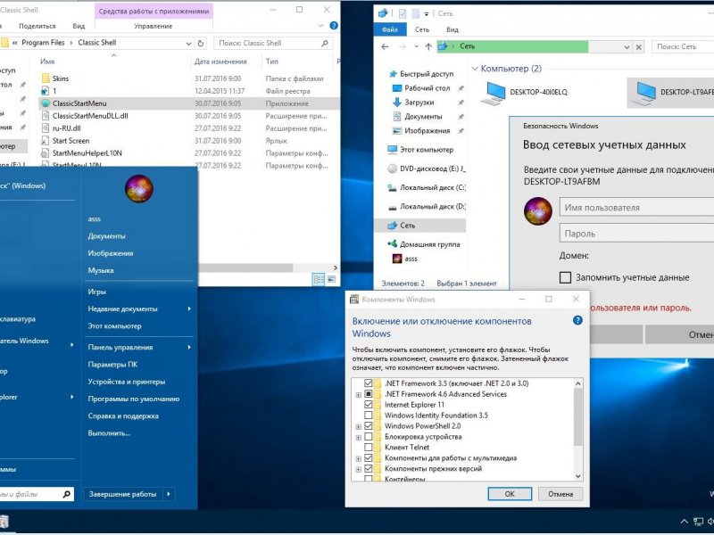The image size is (714, 535).
Task: Uncheck Windows PowerShell 2.0 checkbox
Action: click(369, 426)
